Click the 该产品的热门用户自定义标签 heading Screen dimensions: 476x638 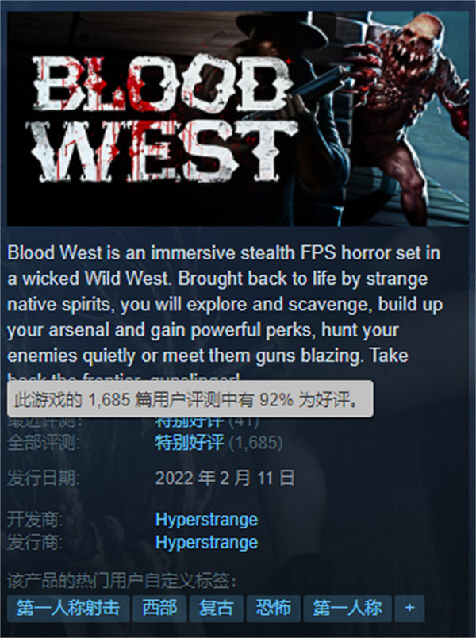coord(121,581)
